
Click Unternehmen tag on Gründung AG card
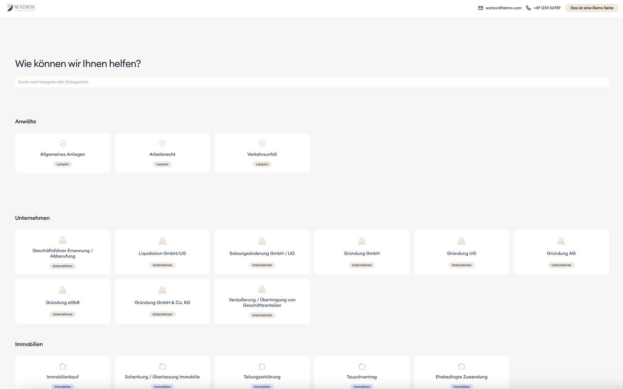pyautogui.click(x=561, y=265)
